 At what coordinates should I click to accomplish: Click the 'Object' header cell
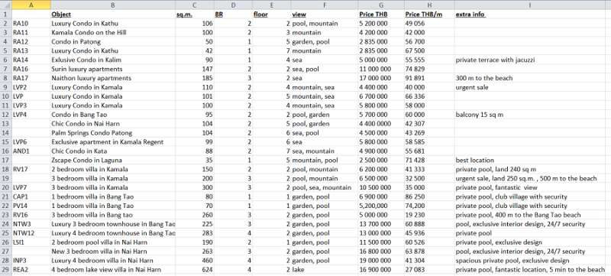[x=112, y=15]
